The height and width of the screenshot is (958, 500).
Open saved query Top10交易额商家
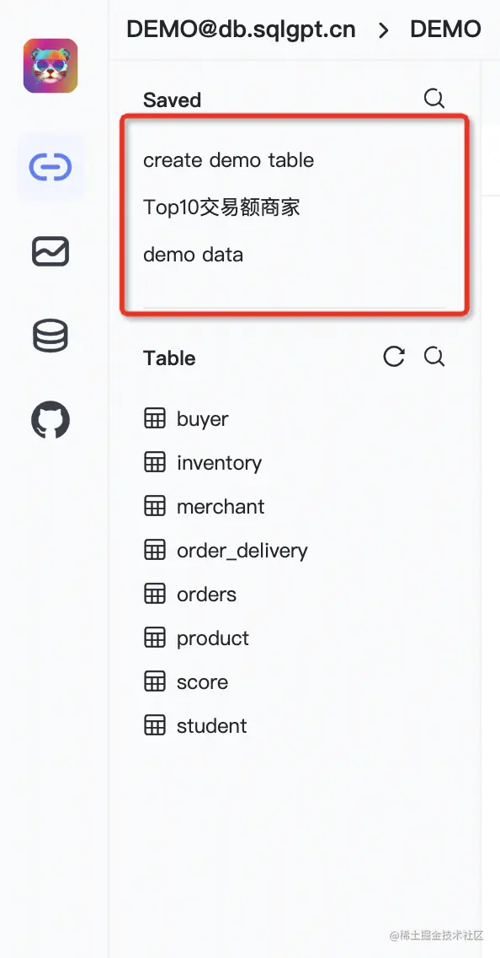tap(221, 207)
